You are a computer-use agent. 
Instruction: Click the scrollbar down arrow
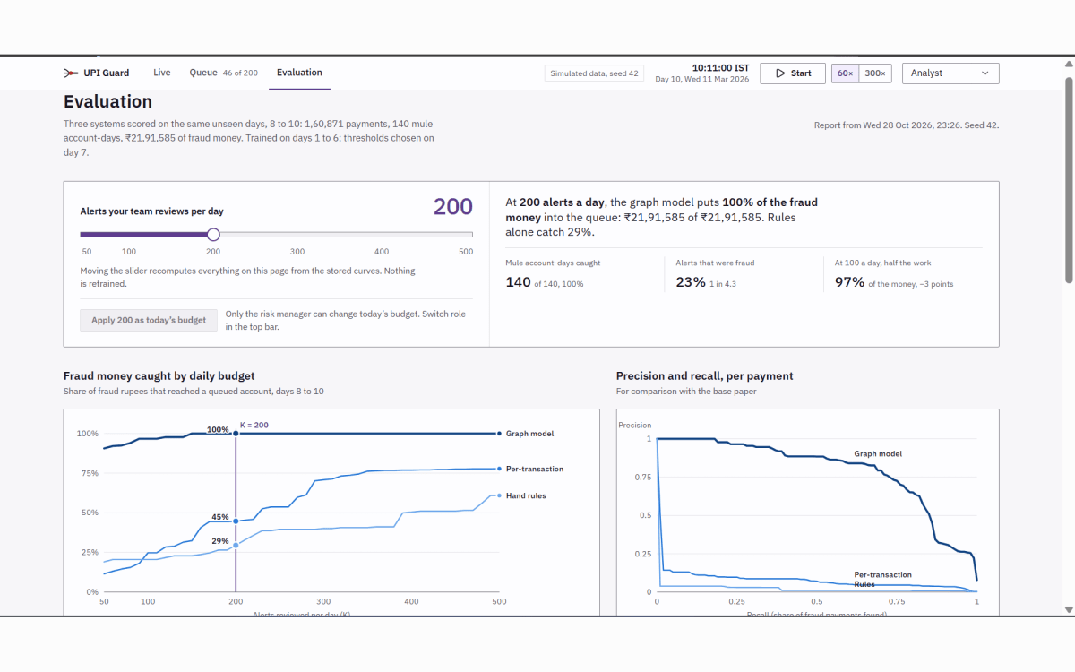pyautogui.click(x=1069, y=609)
